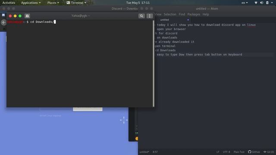This screenshot has height=155, width=276.
Task: Open the Terminal app menu in top bar
Action: (x=76, y=3)
